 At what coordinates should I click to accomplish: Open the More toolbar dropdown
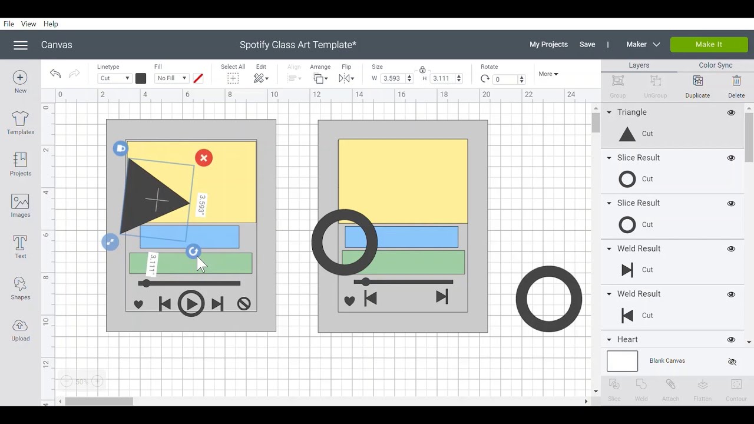(x=548, y=74)
